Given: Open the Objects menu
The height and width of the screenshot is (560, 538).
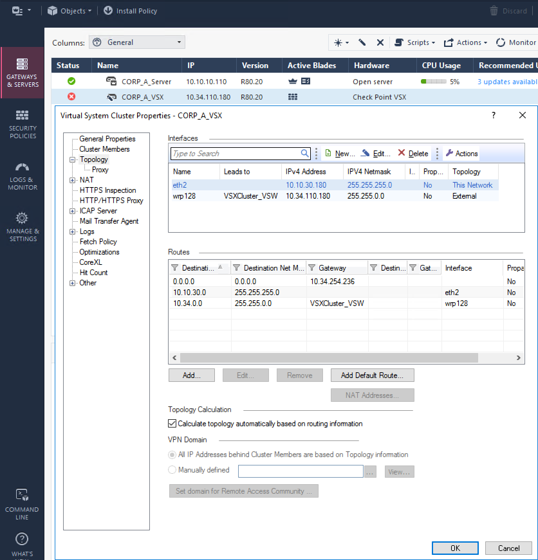Looking at the screenshot, I should coord(70,11).
